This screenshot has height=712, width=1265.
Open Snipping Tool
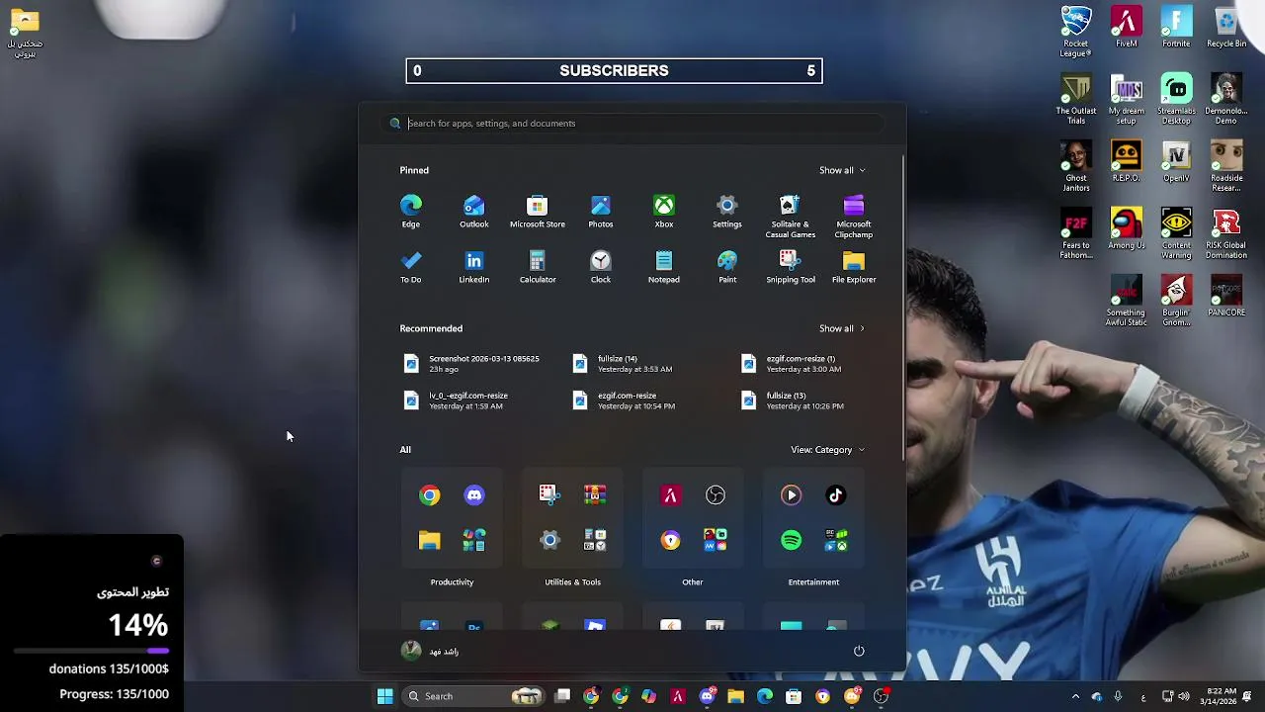point(791,267)
